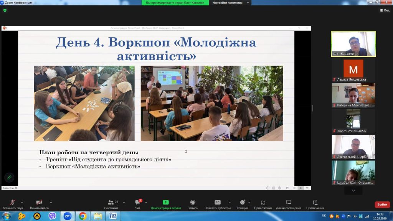393x221 pixels.
Task: Expand video options arrow next to camera
Action: click(51, 202)
